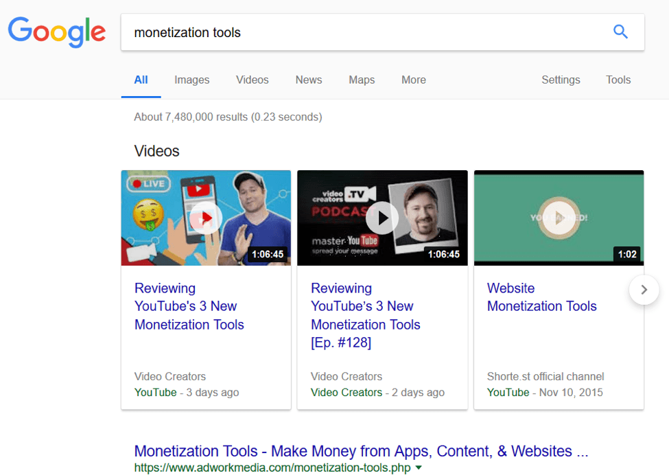
Task: Play the podcast video with play icon
Action: click(x=382, y=218)
